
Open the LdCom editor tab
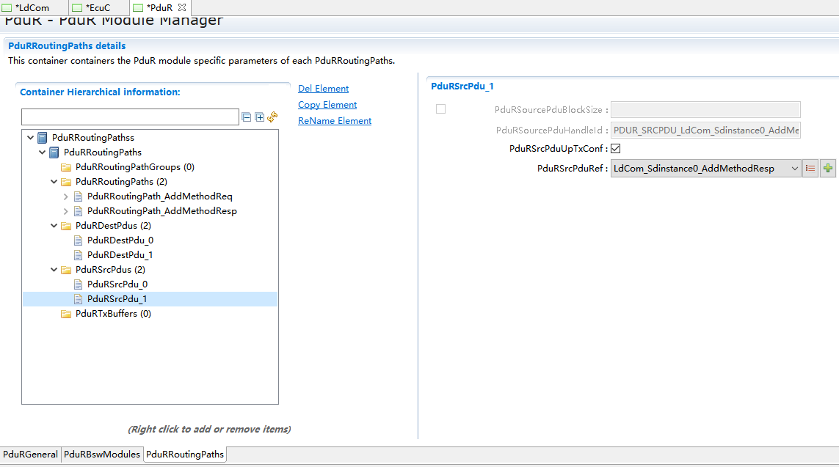(x=32, y=7)
